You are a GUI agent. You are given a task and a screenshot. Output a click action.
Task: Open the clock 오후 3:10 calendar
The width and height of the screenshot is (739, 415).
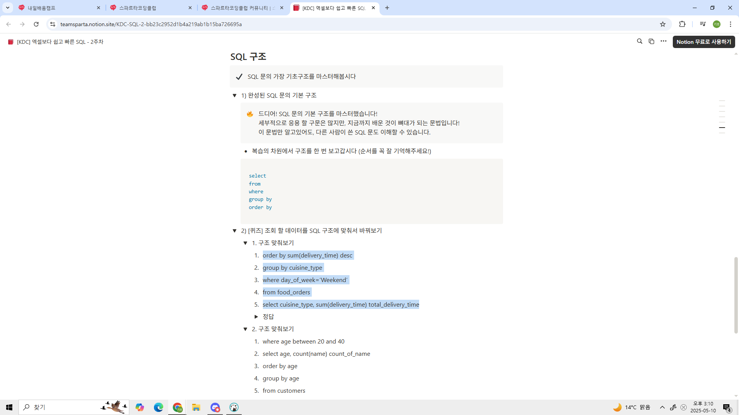[703, 407]
